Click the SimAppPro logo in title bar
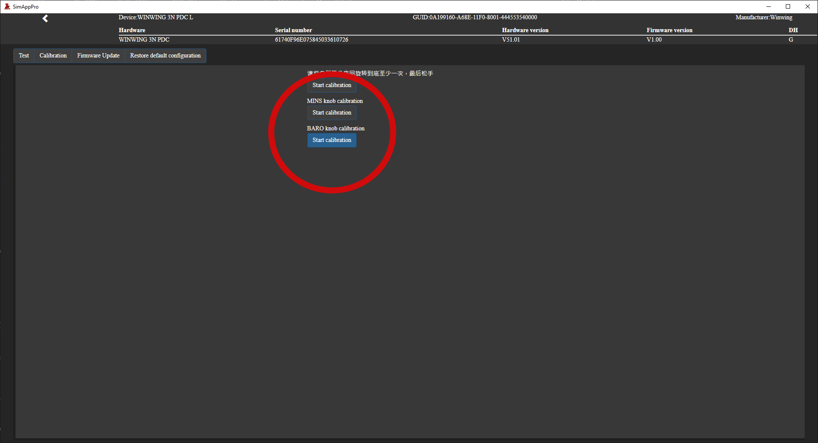 pyautogui.click(x=7, y=6)
